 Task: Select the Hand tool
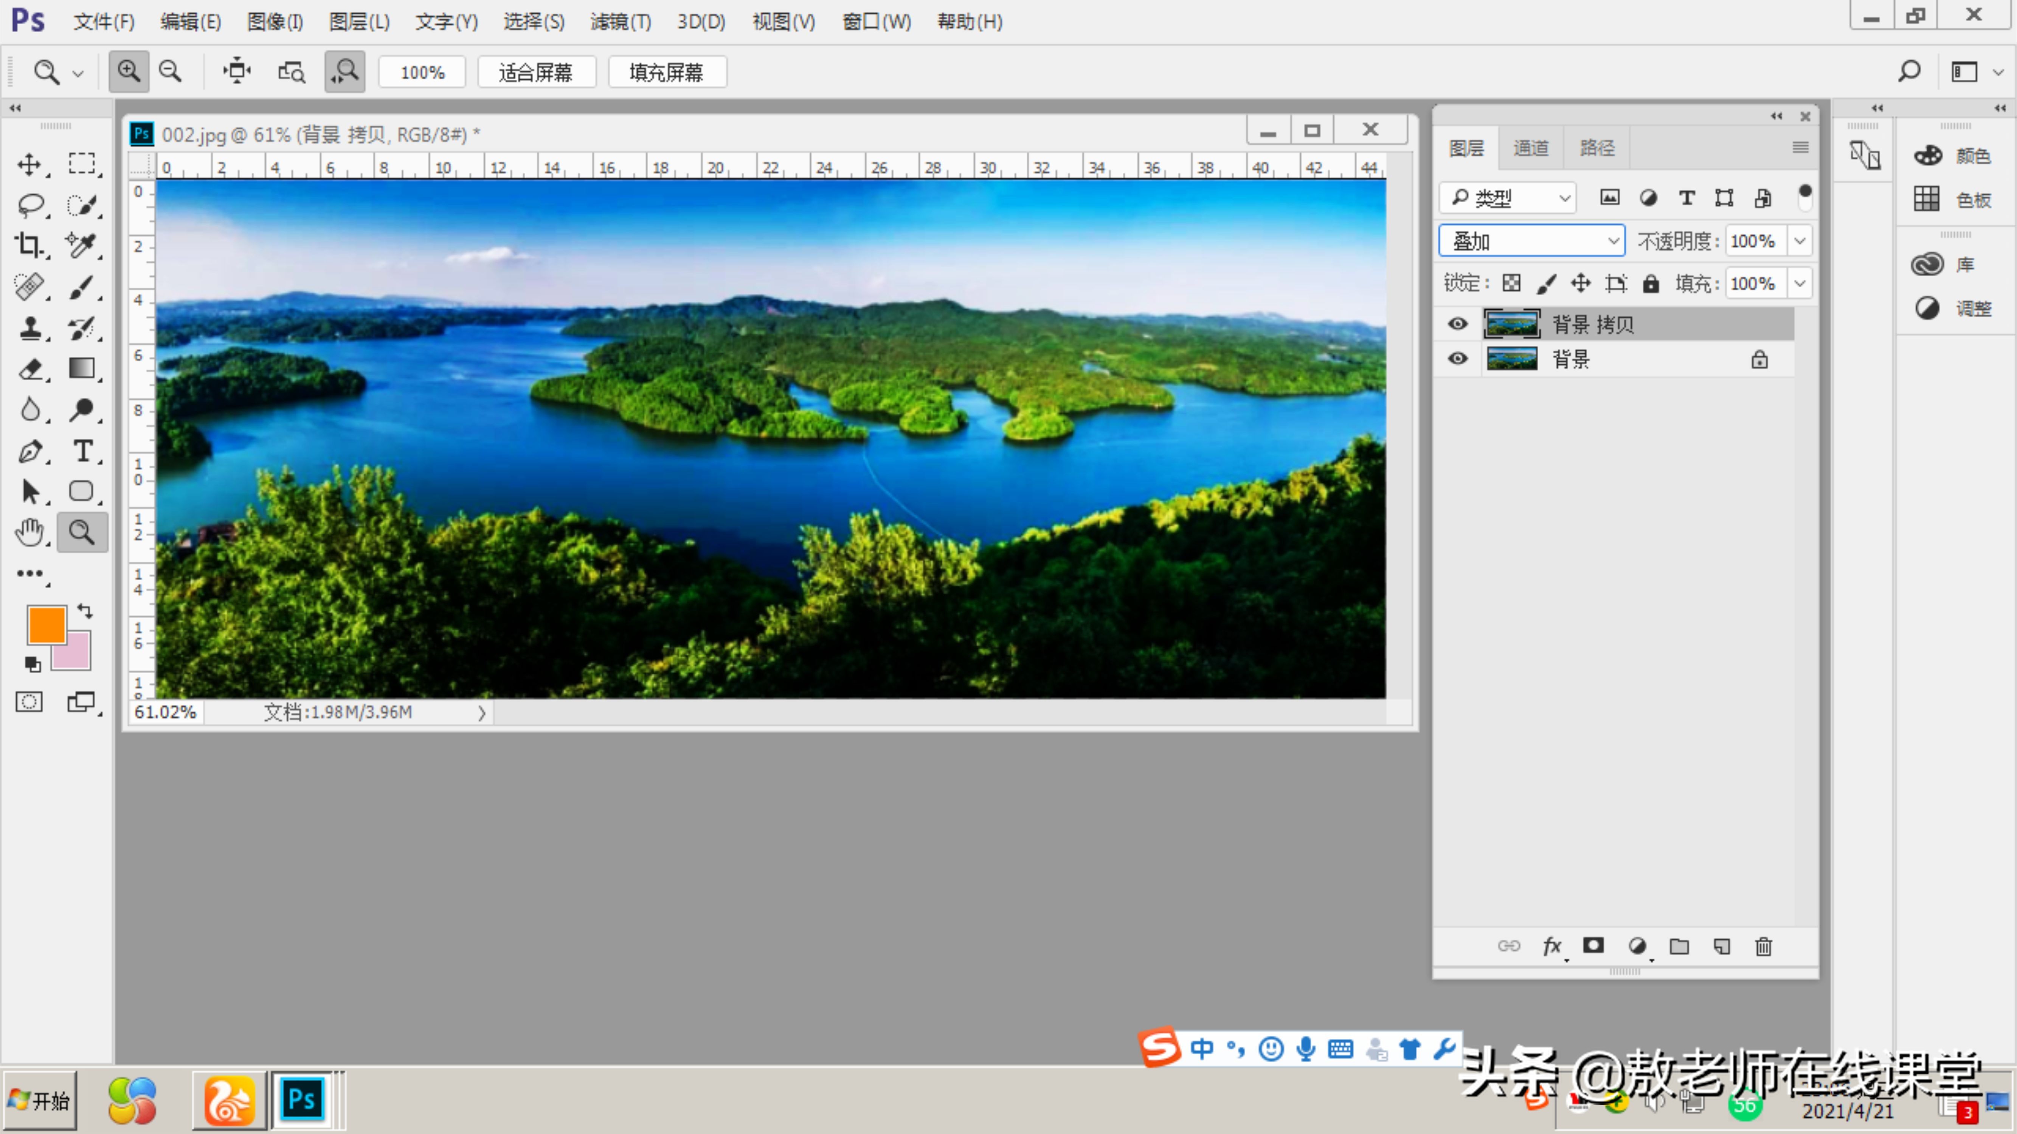click(30, 532)
